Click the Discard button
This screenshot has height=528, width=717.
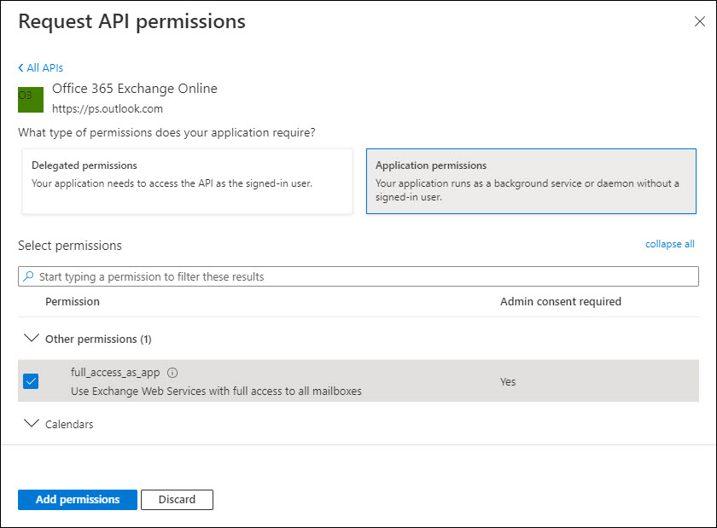[x=177, y=500]
